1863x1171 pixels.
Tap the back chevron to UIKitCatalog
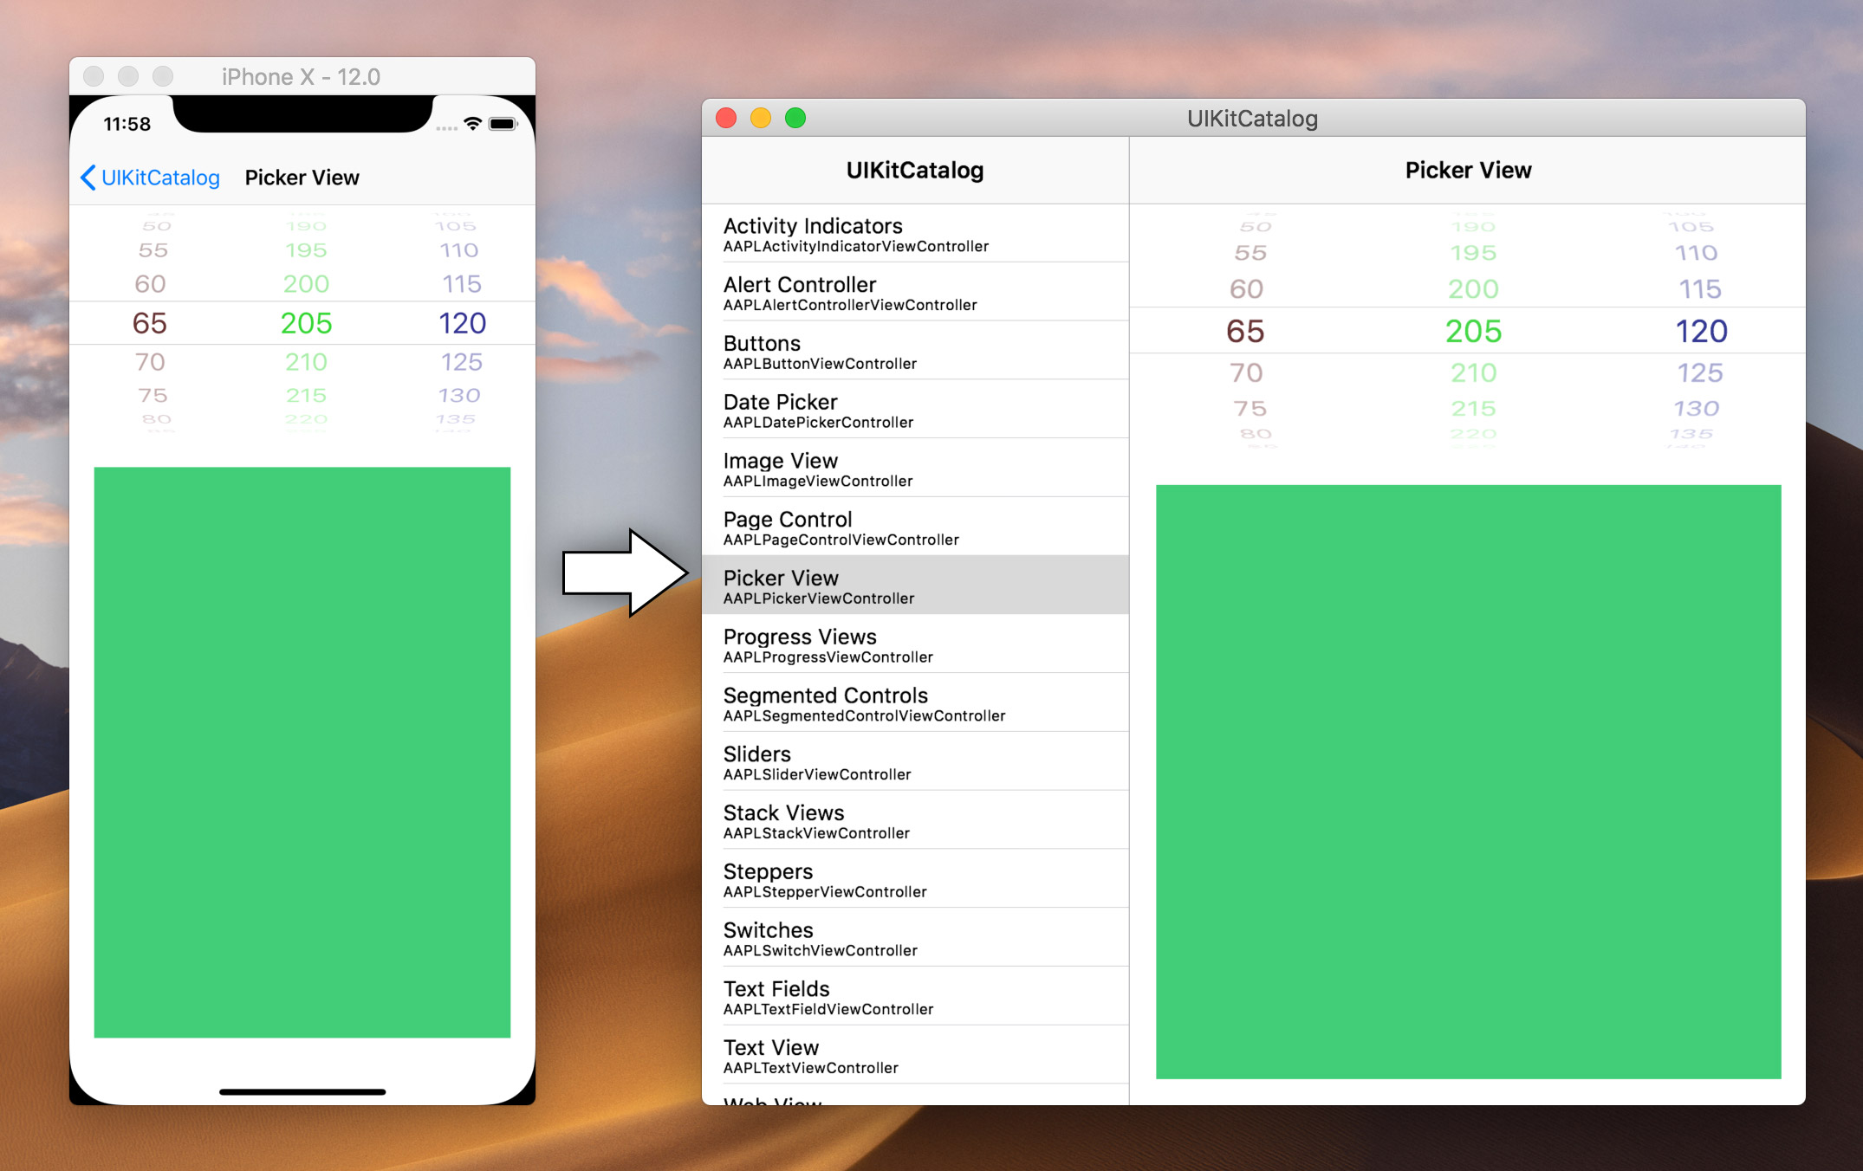pyautogui.click(x=88, y=178)
